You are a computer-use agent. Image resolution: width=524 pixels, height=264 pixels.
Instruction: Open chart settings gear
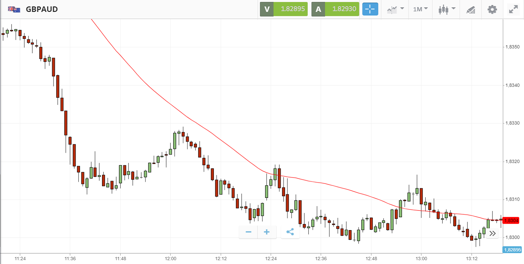(x=492, y=9)
